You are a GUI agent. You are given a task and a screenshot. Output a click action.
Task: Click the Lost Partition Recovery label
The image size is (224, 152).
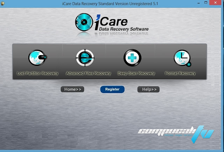(37, 73)
